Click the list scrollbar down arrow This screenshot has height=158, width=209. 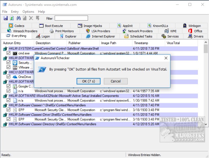click(x=206, y=124)
